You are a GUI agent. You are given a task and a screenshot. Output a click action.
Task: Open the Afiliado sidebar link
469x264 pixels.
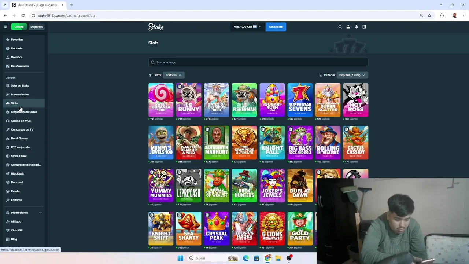pyautogui.click(x=24, y=221)
